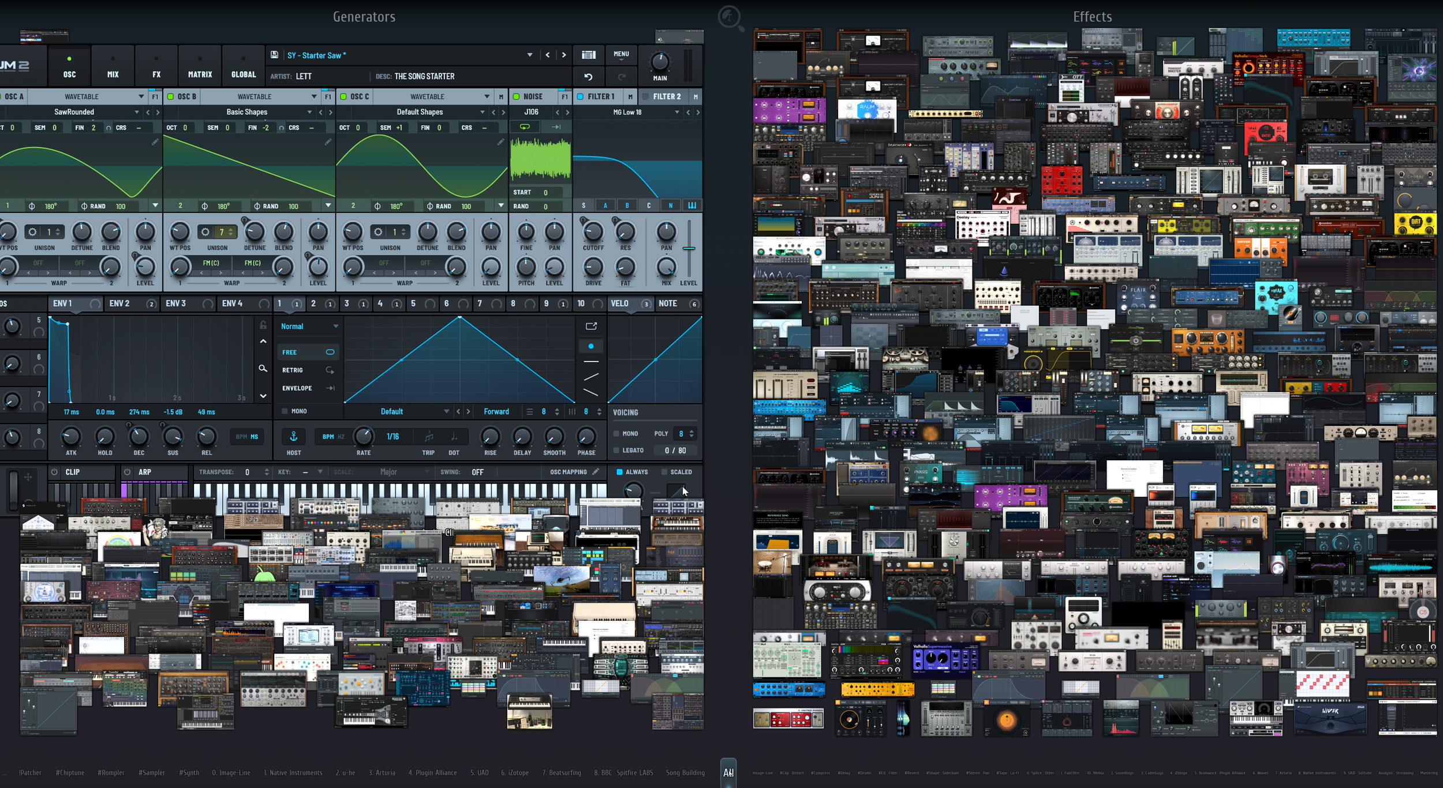This screenshot has width=1443, height=788.
Task: Click the MENU button
Action: pyautogui.click(x=621, y=54)
